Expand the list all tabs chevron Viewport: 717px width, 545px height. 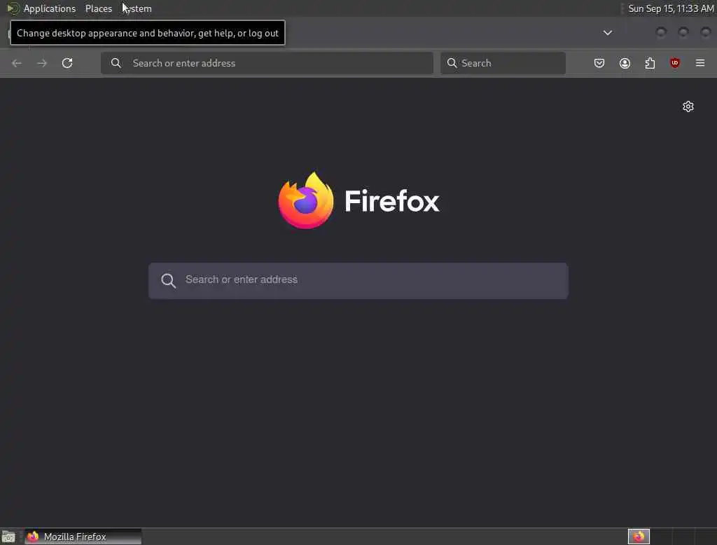click(x=608, y=33)
